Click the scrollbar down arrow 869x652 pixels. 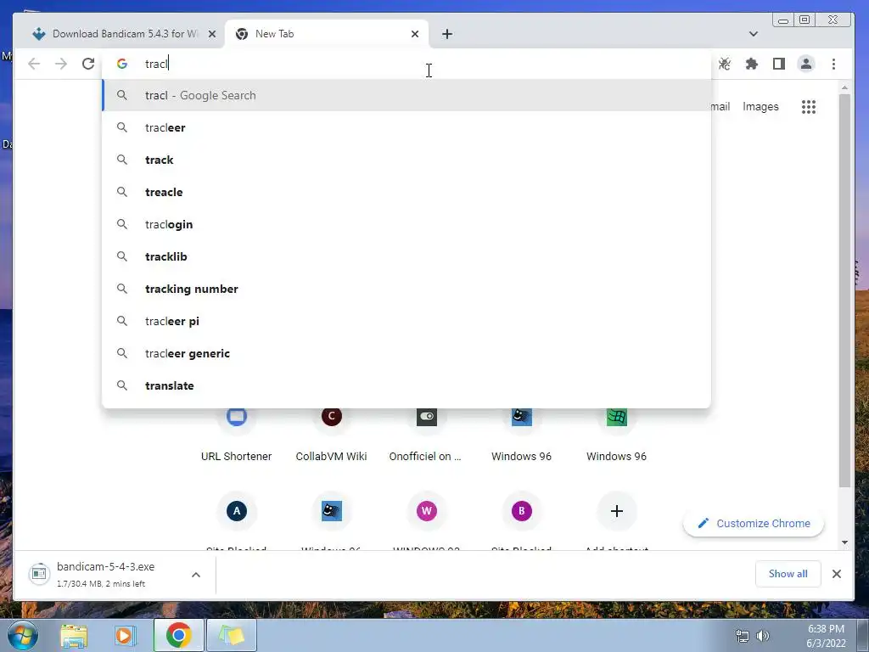click(x=844, y=542)
